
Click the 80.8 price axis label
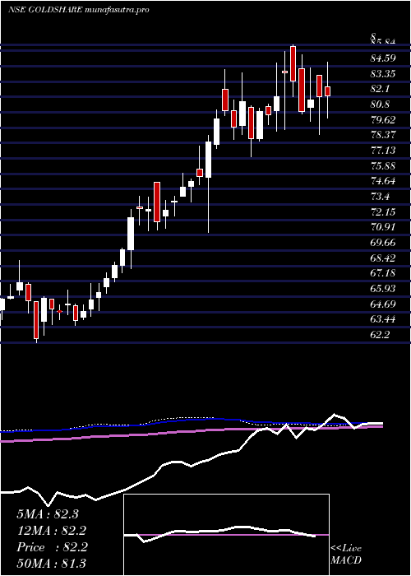click(x=381, y=105)
